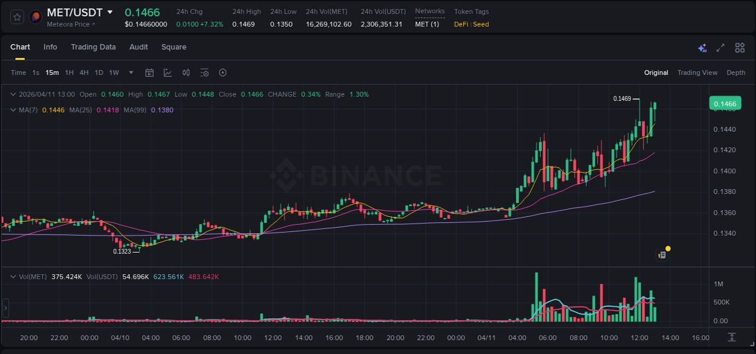Click the Vol(USDT) value 54.696K
Image resolution: width=756 pixels, height=354 pixels.
[x=135, y=277]
